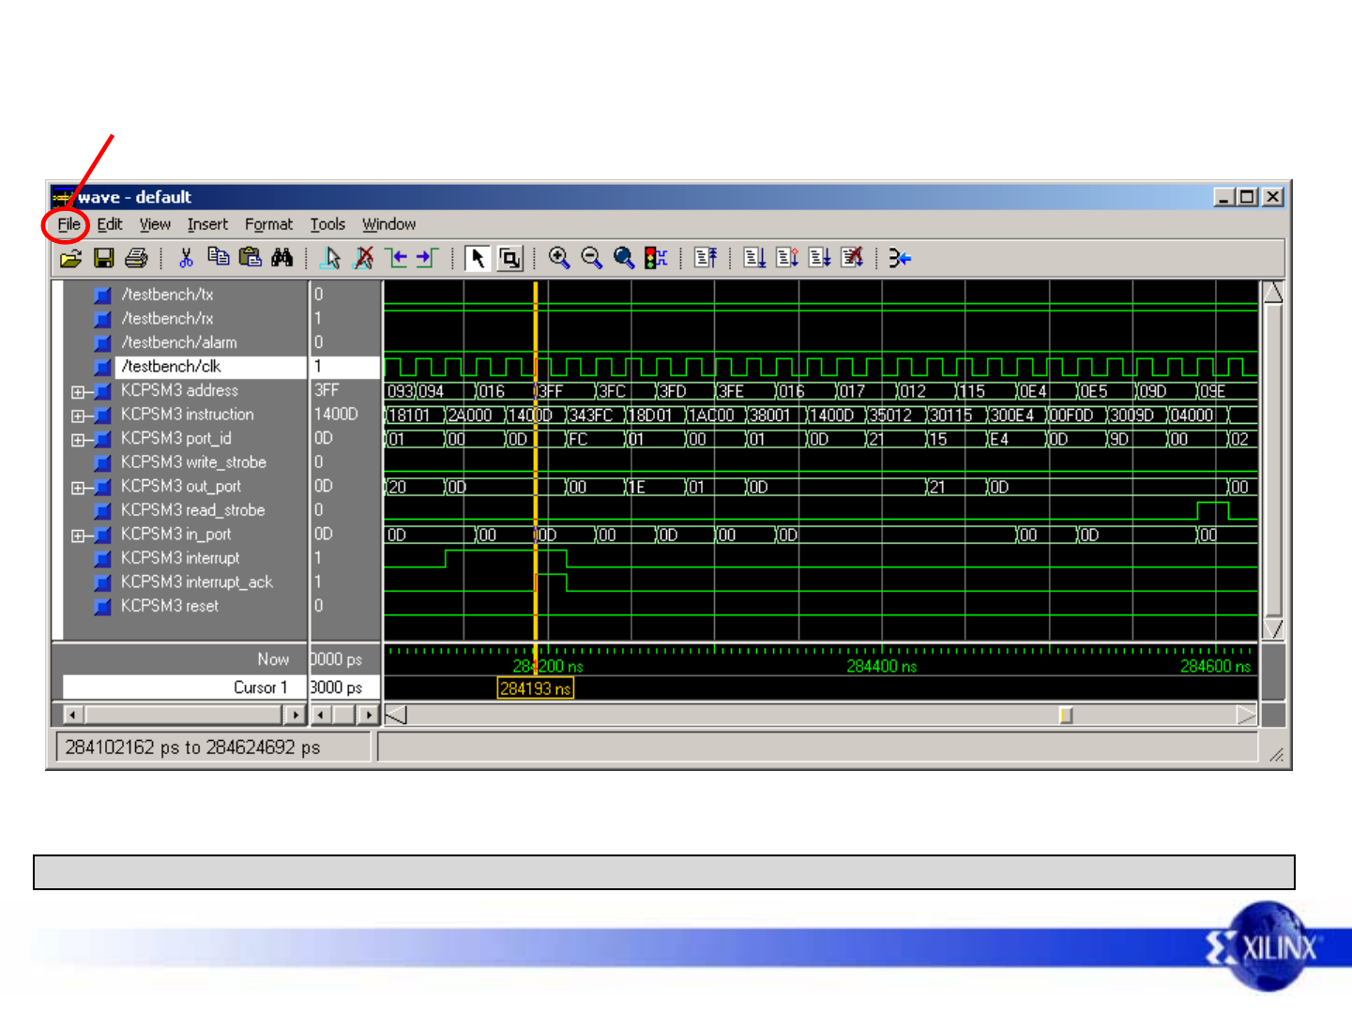Open the Tools menu
Image resolution: width=1352 pixels, height=1013 pixels.
click(x=327, y=224)
